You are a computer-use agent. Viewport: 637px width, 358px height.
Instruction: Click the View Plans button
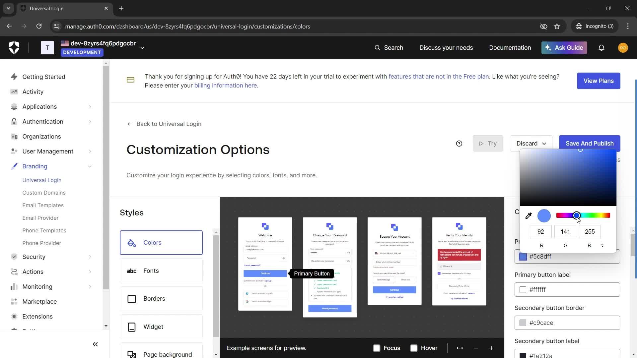(x=599, y=81)
